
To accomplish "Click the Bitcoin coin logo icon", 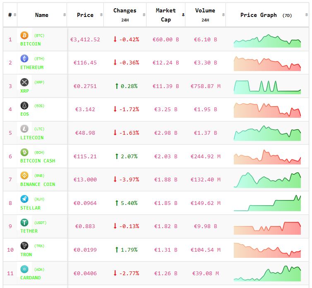I will pyautogui.click(x=24, y=36).
